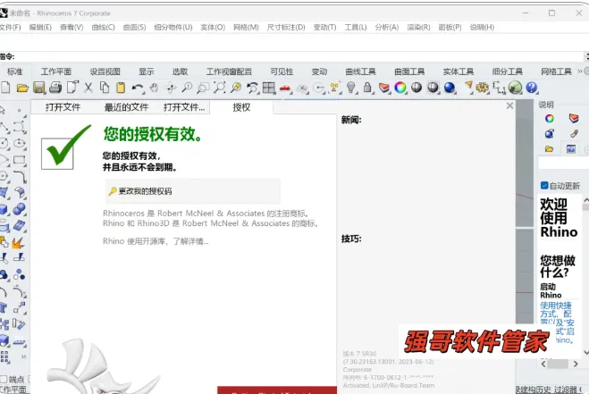Image resolution: width=589 pixels, height=394 pixels.
Task: Switch to the 曲线工具 toolbar tab
Action: 360,71
